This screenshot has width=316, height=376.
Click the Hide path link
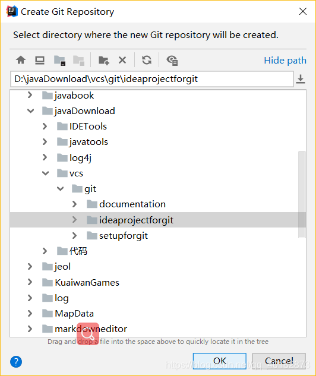coord(285,61)
